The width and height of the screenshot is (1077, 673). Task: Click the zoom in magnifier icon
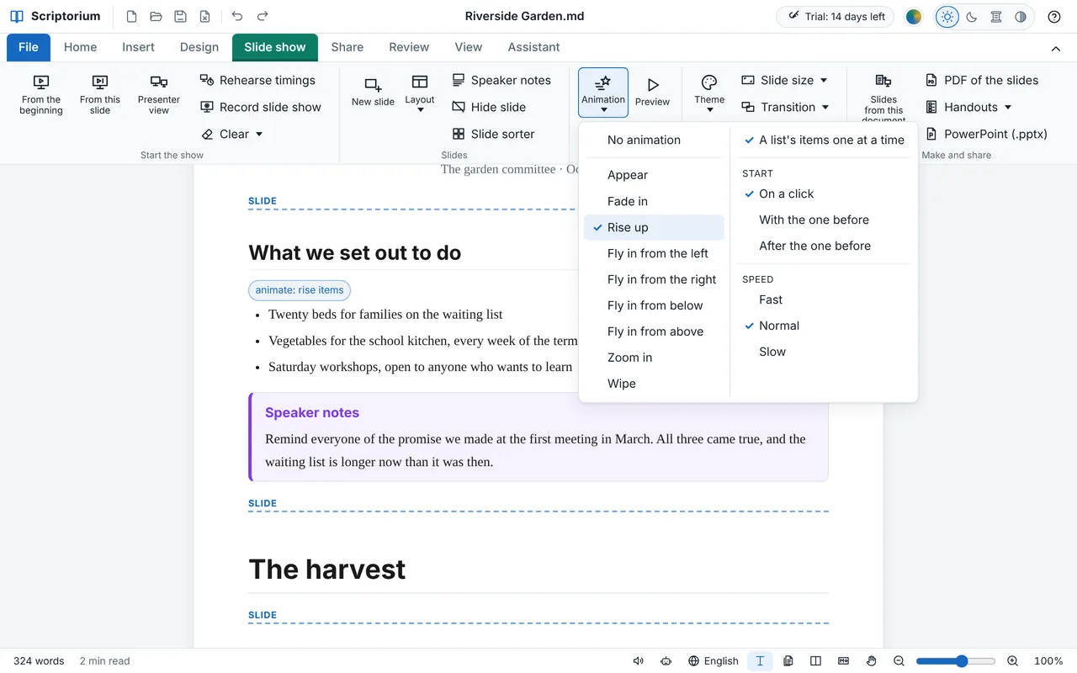(1013, 661)
